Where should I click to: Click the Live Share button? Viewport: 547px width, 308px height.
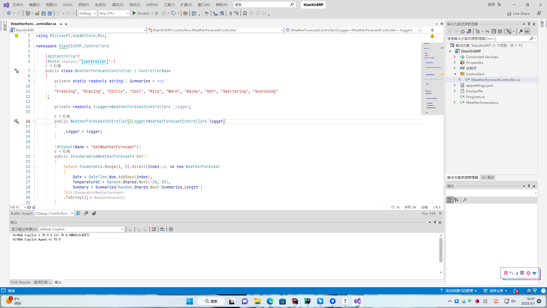point(519,14)
